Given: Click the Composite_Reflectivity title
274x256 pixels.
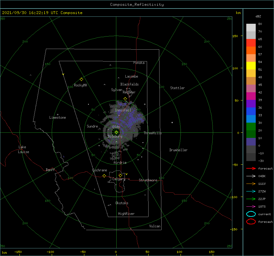Looking at the screenshot, I should tap(137, 5).
